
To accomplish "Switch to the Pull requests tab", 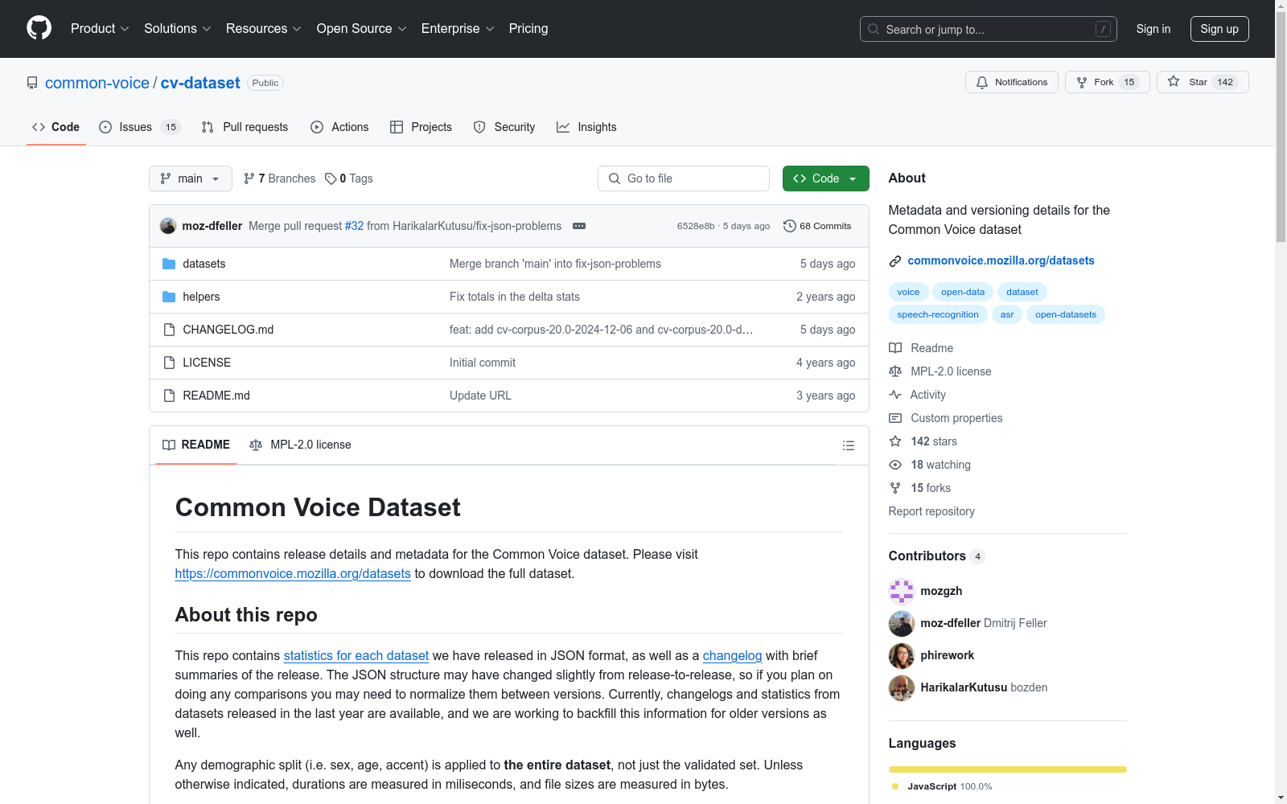I will pos(245,127).
